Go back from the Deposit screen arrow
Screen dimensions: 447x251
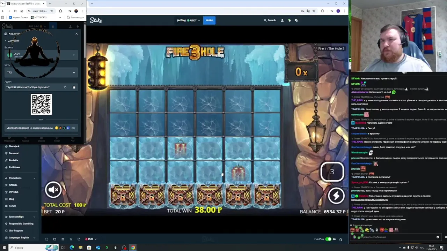[x=6, y=41]
